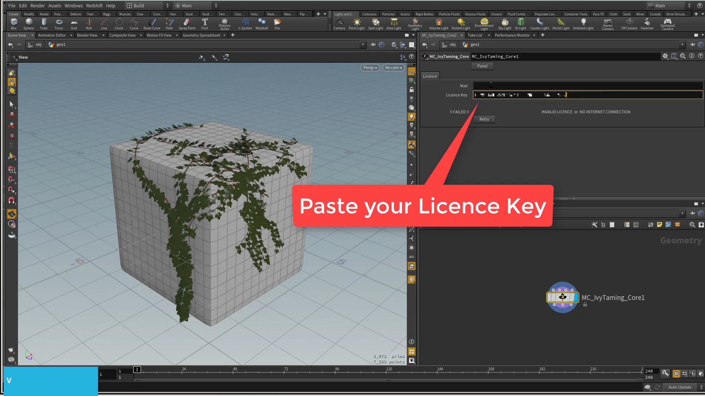Image resolution: width=705 pixels, height=396 pixels.
Task: Expand the left shelf set options arrow
Action: coord(325,14)
